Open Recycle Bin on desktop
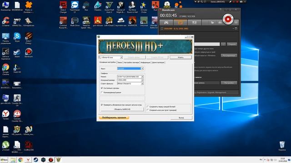Viewport: 291px width, 163px height. [282, 146]
